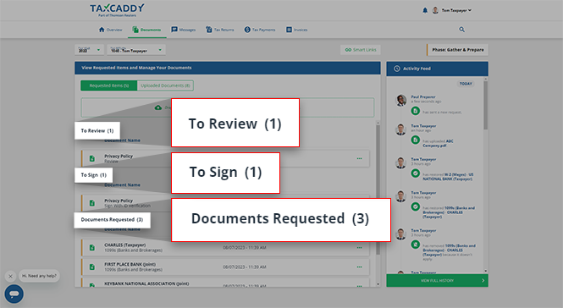Click the TaxCaddy logo
The image size is (563, 308).
117,10
